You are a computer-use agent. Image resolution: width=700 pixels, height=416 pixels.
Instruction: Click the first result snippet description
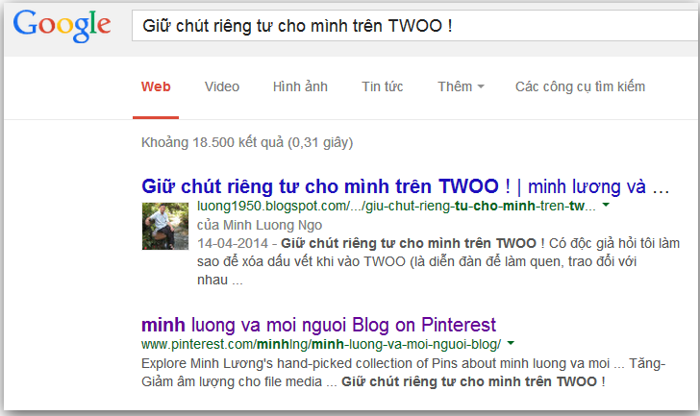438,261
